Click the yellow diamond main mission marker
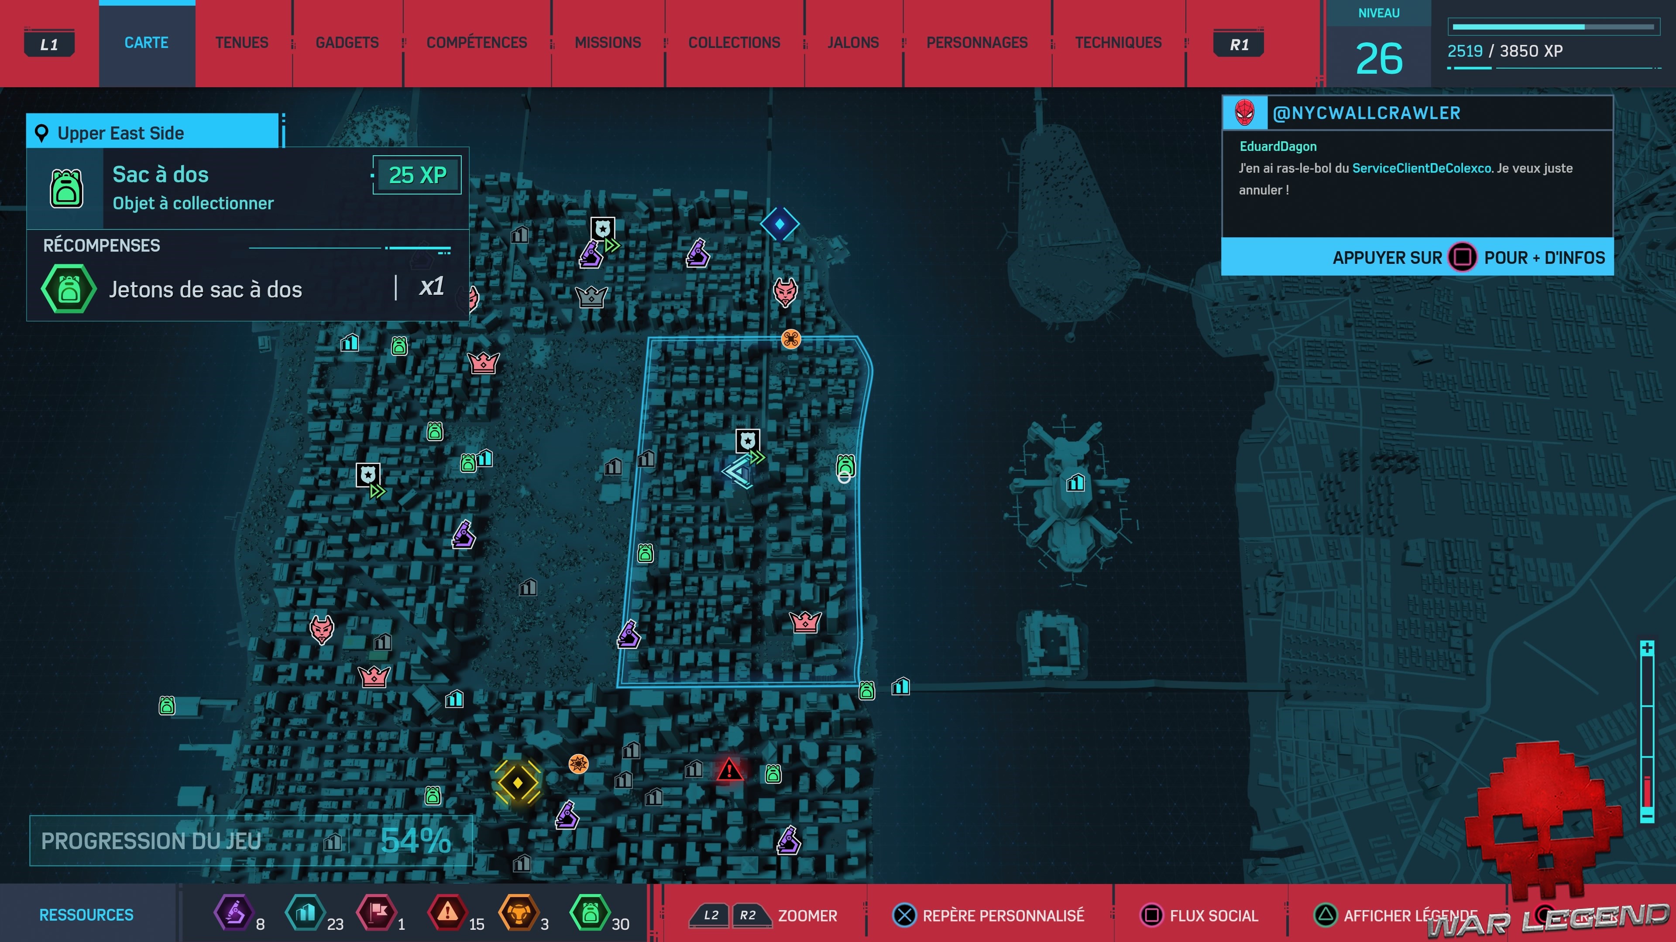The height and width of the screenshot is (942, 1676). click(517, 782)
